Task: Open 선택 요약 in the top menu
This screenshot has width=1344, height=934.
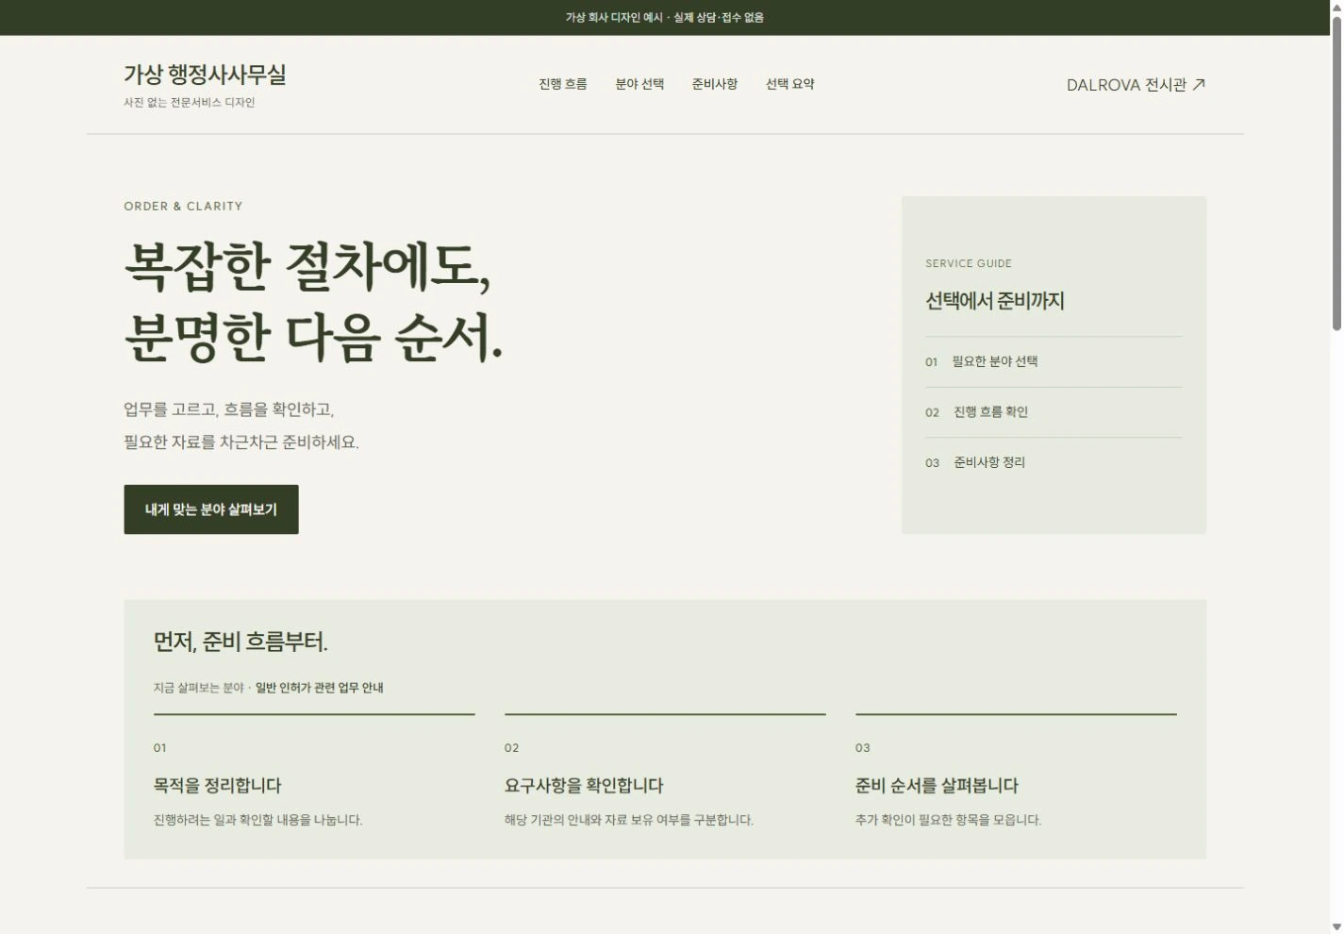Action: tap(790, 84)
